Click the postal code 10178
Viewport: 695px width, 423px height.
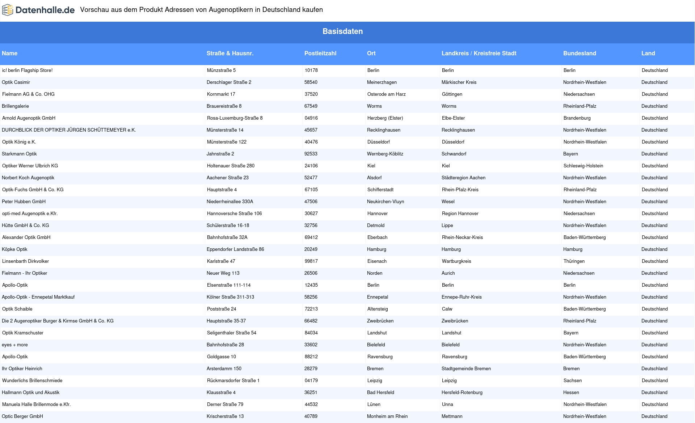pyautogui.click(x=311, y=70)
